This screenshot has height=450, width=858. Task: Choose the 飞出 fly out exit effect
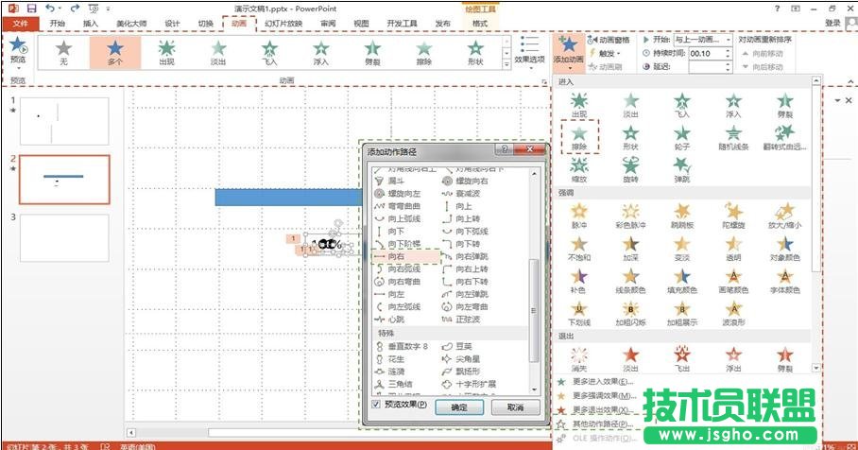(682, 358)
